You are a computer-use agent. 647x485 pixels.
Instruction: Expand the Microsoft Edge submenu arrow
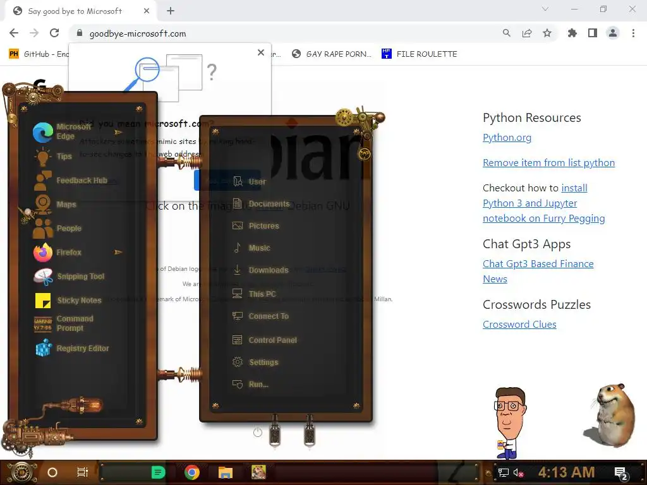[118, 133]
